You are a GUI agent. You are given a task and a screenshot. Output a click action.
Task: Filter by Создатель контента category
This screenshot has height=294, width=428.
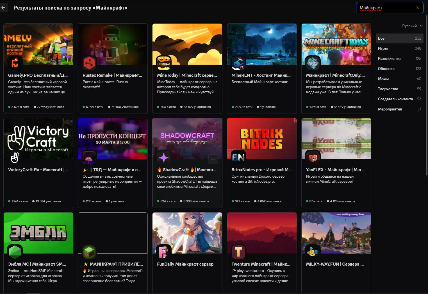click(x=399, y=99)
